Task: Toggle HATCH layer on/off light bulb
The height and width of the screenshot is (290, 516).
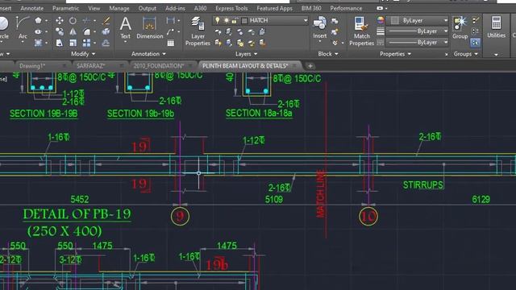Action: 218,20
